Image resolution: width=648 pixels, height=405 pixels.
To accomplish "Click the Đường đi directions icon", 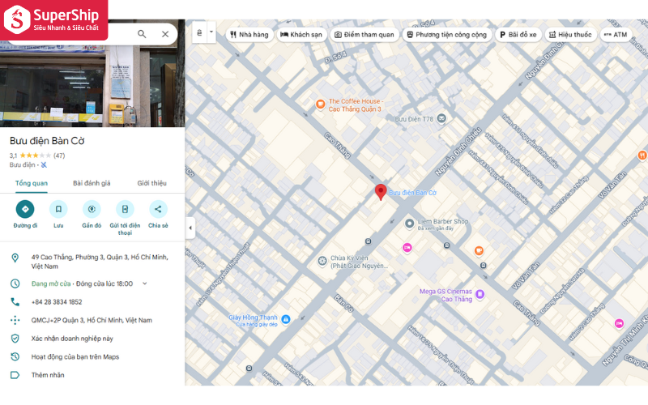I will (25, 209).
